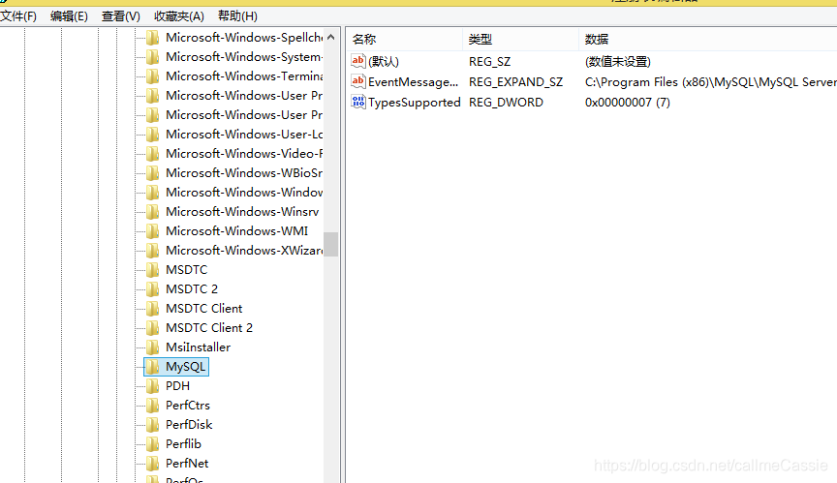
Task: Click the MSDTC 2 folder icon
Action: [153, 289]
